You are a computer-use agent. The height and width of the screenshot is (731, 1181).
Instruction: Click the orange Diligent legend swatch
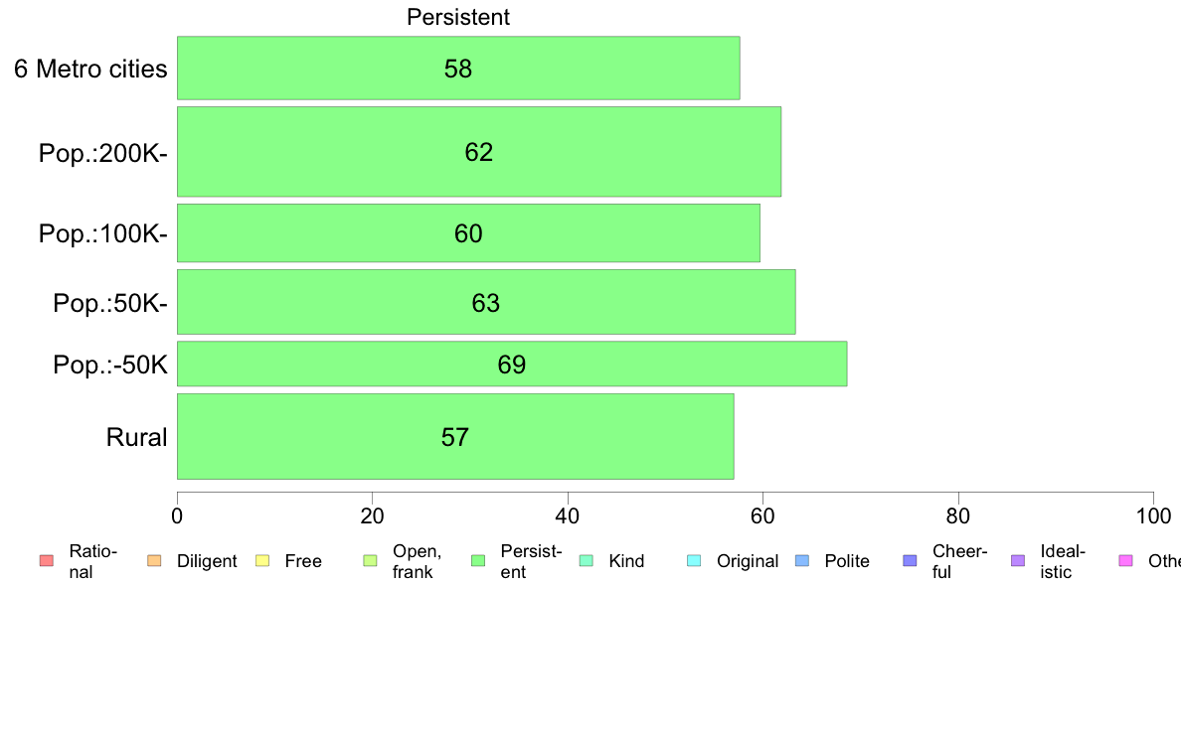(x=154, y=561)
